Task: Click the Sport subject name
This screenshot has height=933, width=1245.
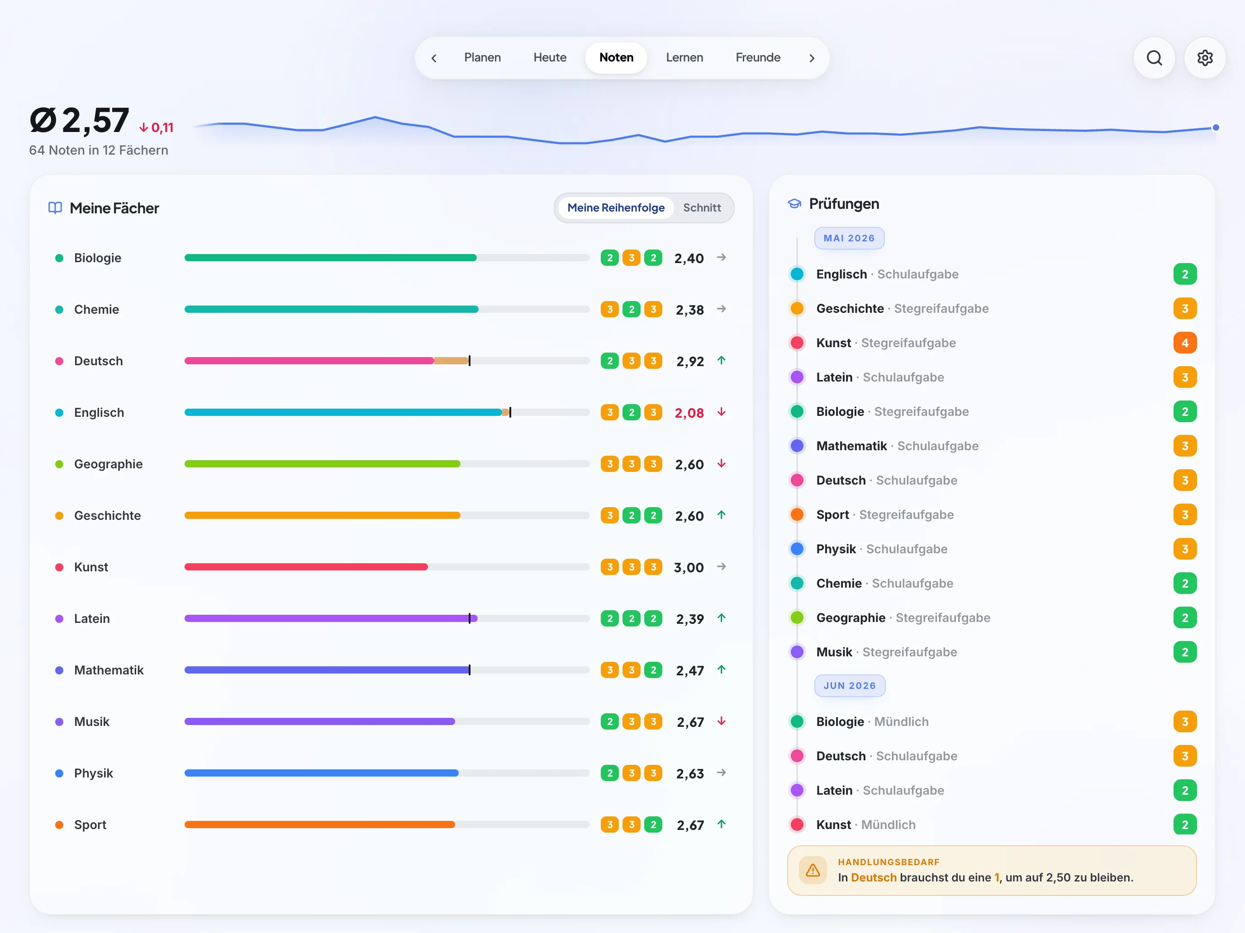Action: click(90, 825)
